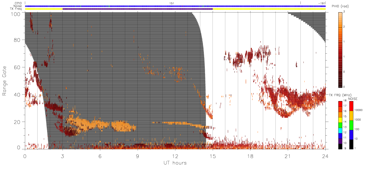Click the 'NOISE' legend title

353,99
